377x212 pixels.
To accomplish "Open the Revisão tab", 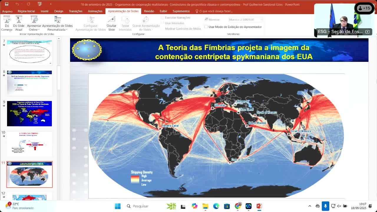I will [x=149, y=11].
